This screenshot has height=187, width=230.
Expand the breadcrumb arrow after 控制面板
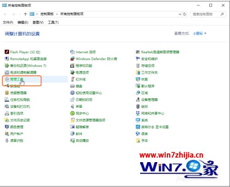tap(57, 14)
